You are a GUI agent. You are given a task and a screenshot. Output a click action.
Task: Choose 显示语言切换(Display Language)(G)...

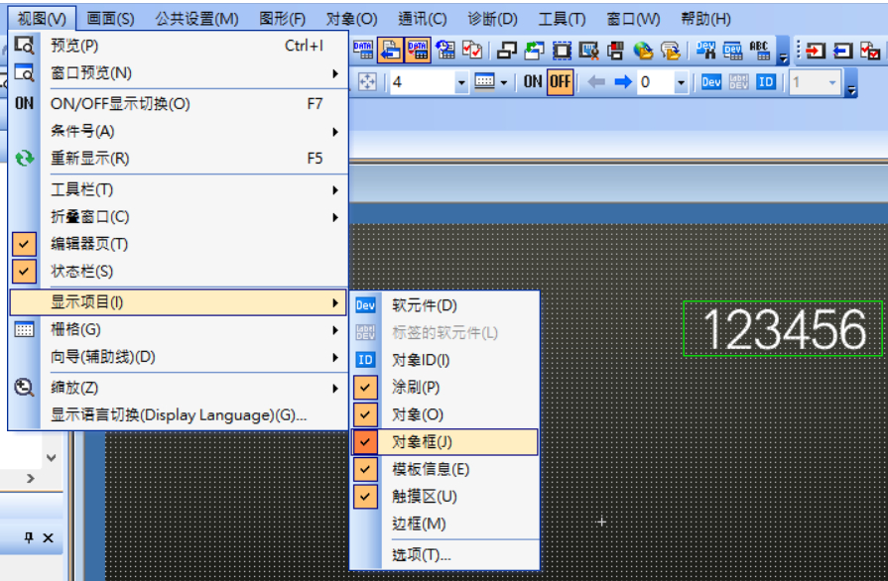179,415
